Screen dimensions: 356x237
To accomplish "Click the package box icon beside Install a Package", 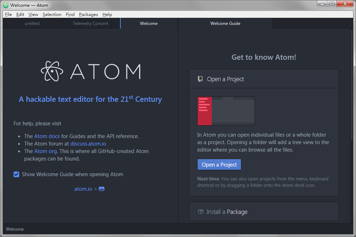I will pos(201,212).
